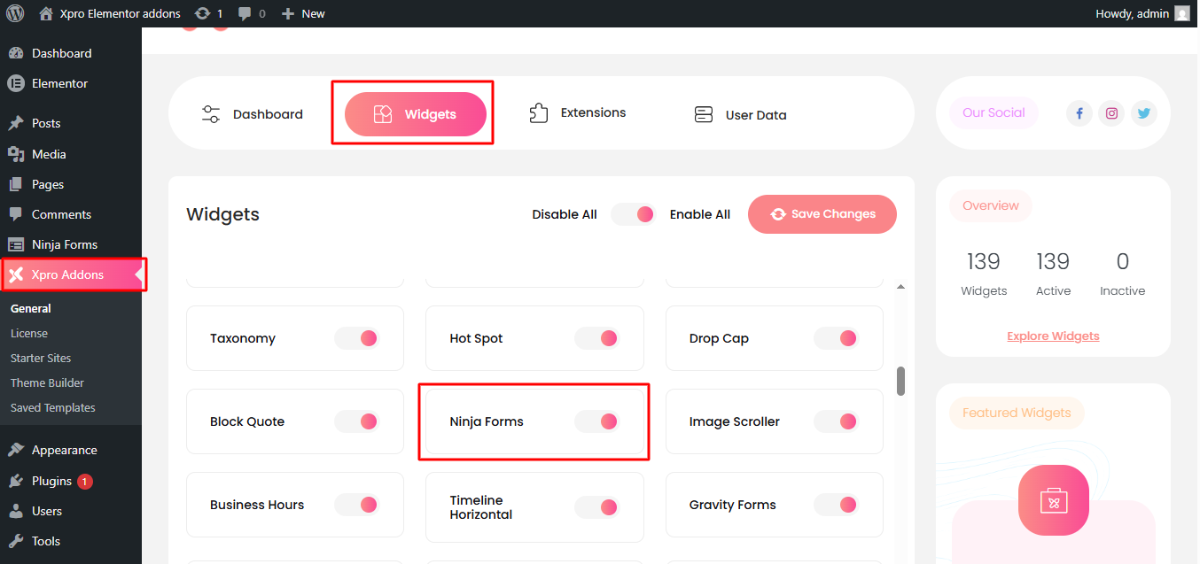This screenshot has height=564, width=1200.
Task: Open the Facebook social icon
Action: [x=1079, y=113]
